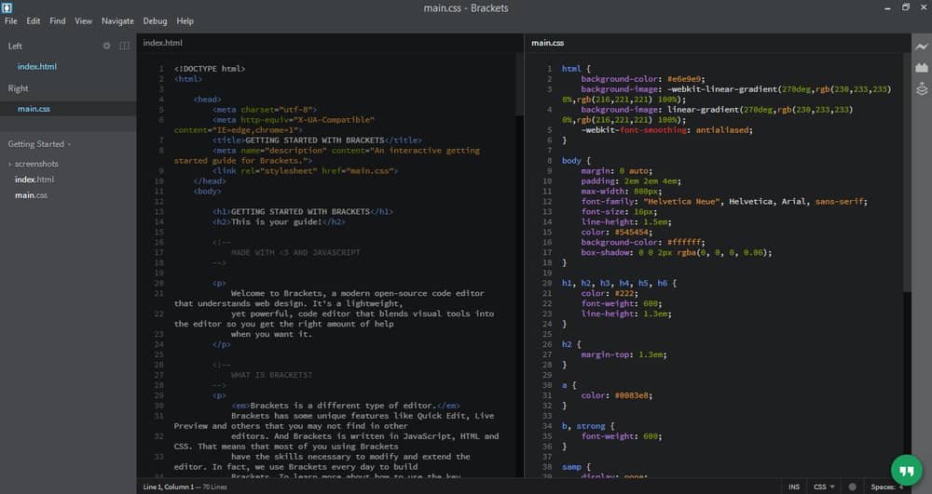This screenshot has height=494, width=932.
Task: Click the layered stack icon in right toolbar
Action: 922,88
